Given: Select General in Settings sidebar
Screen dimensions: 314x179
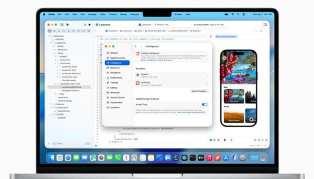Looking at the screenshot, I should [117, 53].
